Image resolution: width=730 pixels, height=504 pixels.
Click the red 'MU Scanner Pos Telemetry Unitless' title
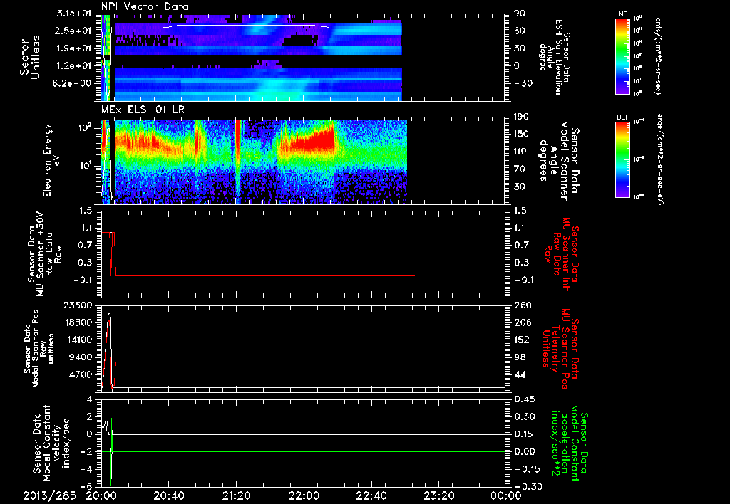coord(560,350)
